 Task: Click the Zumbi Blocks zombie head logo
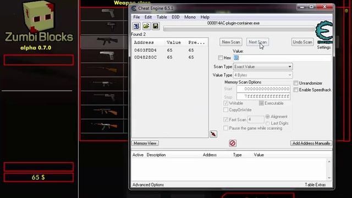click(x=39, y=16)
